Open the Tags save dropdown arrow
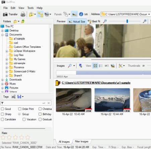Screen dimensions: 151x149 (23, 97)
